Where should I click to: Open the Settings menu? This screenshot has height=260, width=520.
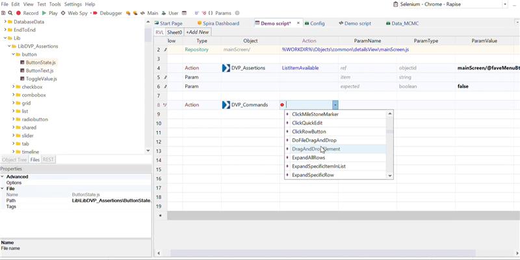(x=73, y=5)
